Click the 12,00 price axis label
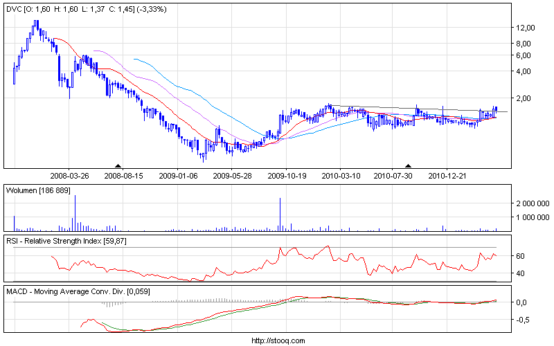554x346 pixels. coord(526,28)
